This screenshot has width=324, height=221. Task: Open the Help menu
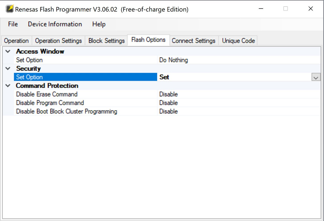point(99,24)
